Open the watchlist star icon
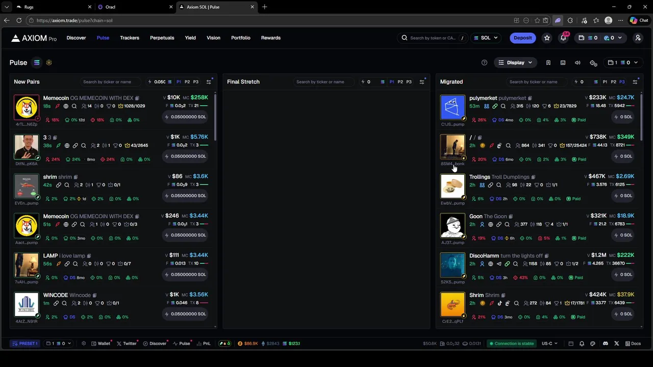Viewport: 653px width, 367px height. (547, 38)
